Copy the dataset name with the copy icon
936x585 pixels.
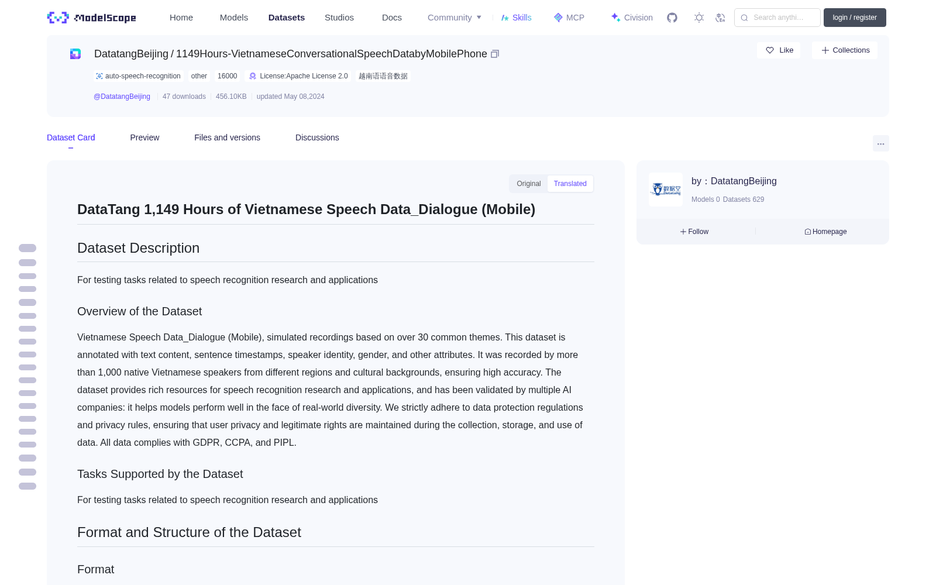point(495,54)
